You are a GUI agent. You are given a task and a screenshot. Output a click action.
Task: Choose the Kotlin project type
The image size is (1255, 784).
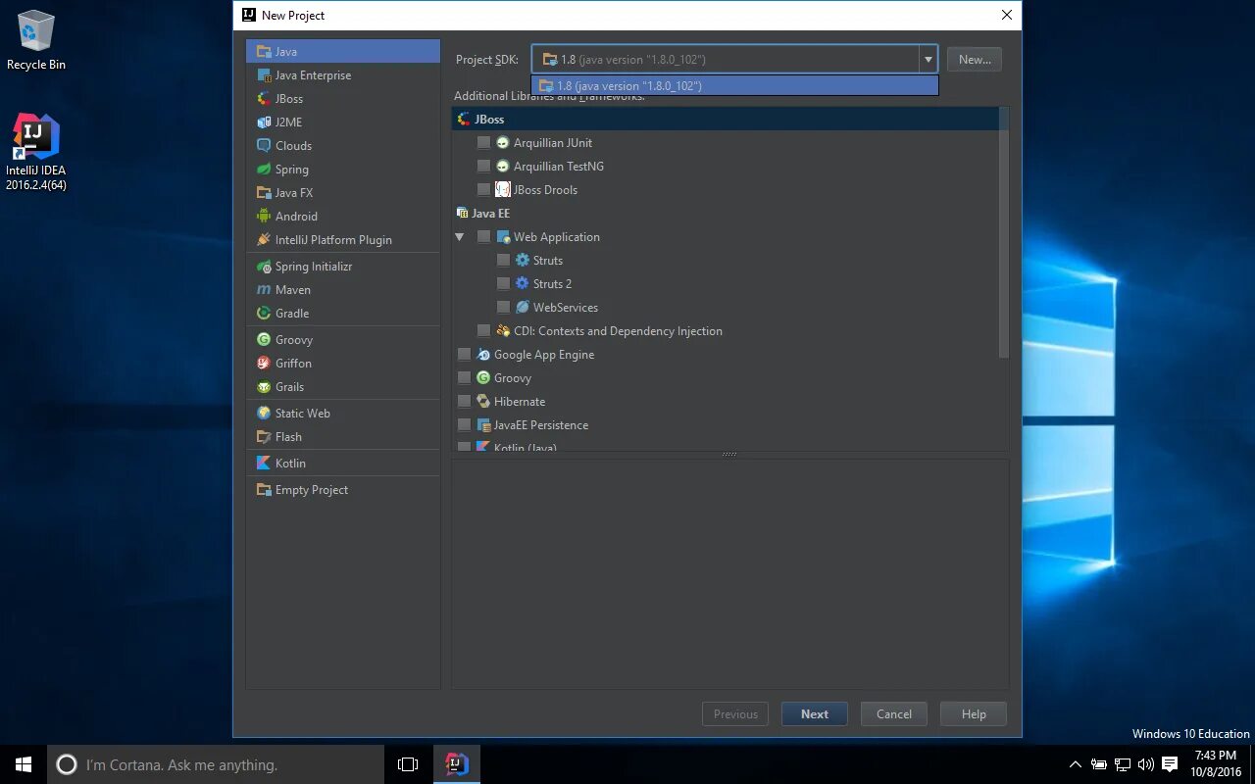pos(343,463)
